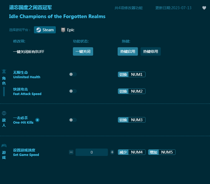Toggle Unlimited Health switch
Image resolution: width=210 pixels, height=184 pixels.
[x=73, y=74]
